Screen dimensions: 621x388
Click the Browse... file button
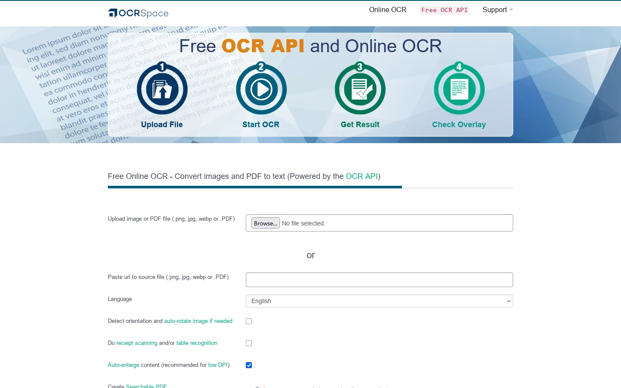266,223
